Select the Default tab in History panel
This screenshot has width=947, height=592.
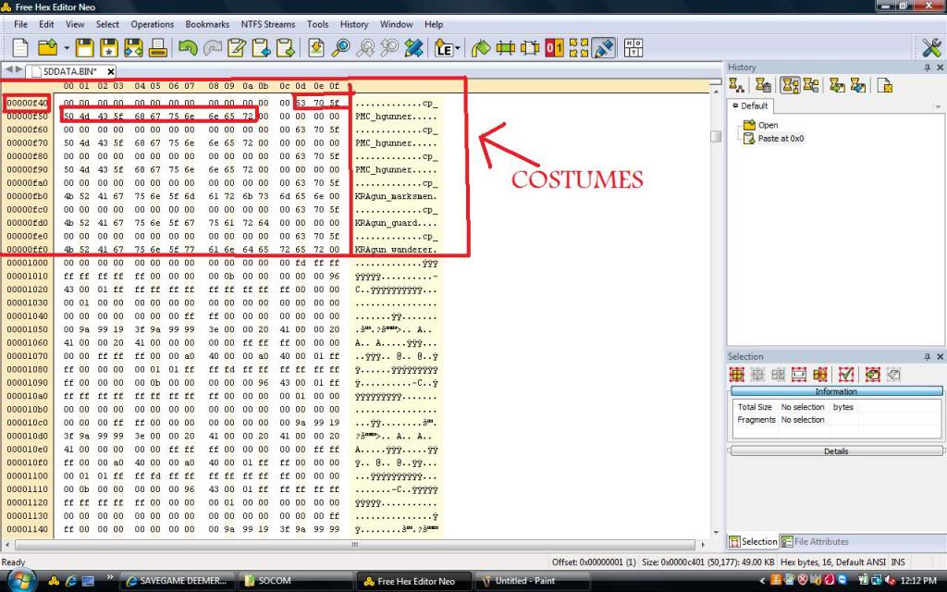pyautogui.click(x=750, y=105)
